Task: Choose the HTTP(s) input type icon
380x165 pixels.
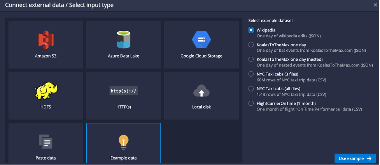Action: click(x=124, y=91)
